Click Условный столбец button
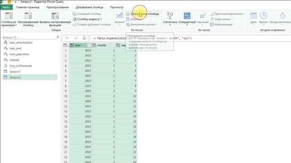The image size is (291, 163). [87, 14]
